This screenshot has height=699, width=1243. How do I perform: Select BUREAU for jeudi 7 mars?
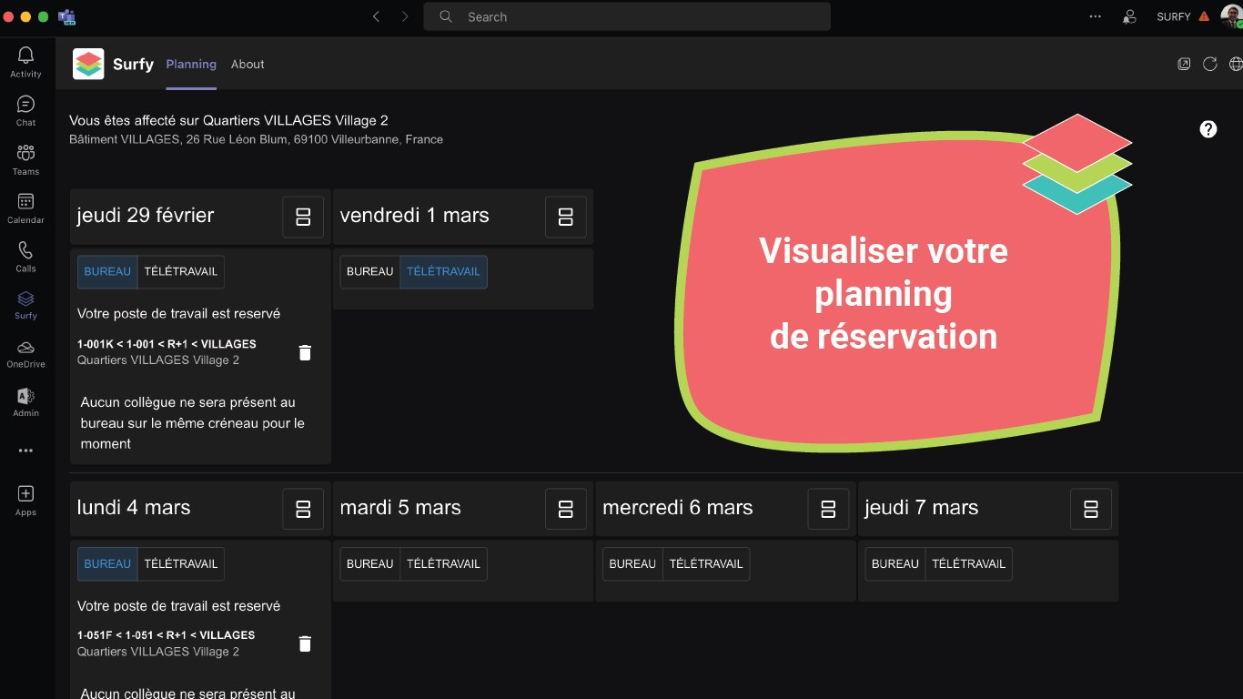click(x=895, y=563)
